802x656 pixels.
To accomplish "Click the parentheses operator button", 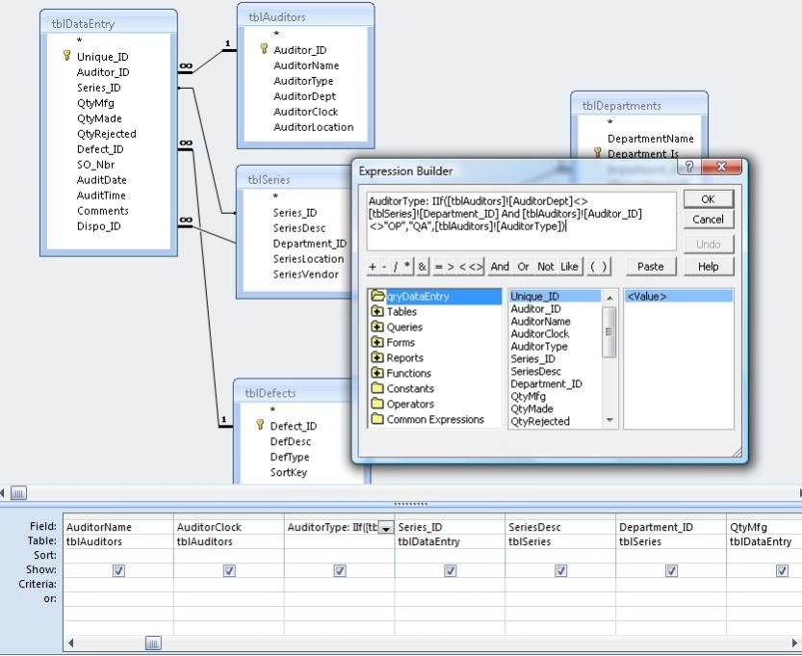I will [599, 266].
